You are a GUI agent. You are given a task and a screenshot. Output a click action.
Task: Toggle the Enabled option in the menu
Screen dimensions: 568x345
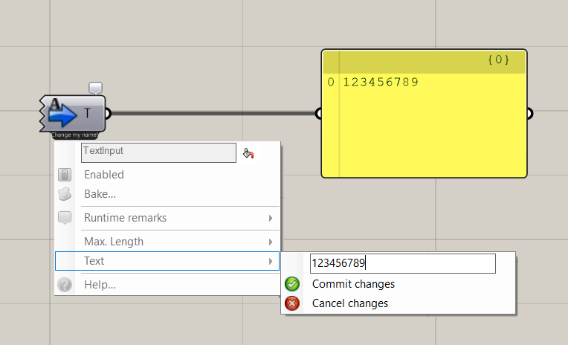click(x=104, y=175)
